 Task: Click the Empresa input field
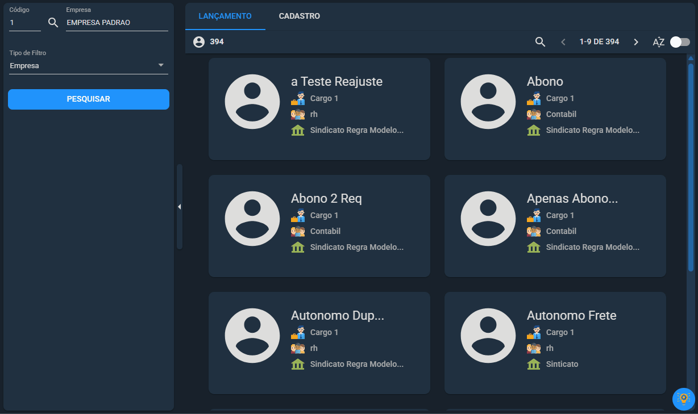(117, 23)
